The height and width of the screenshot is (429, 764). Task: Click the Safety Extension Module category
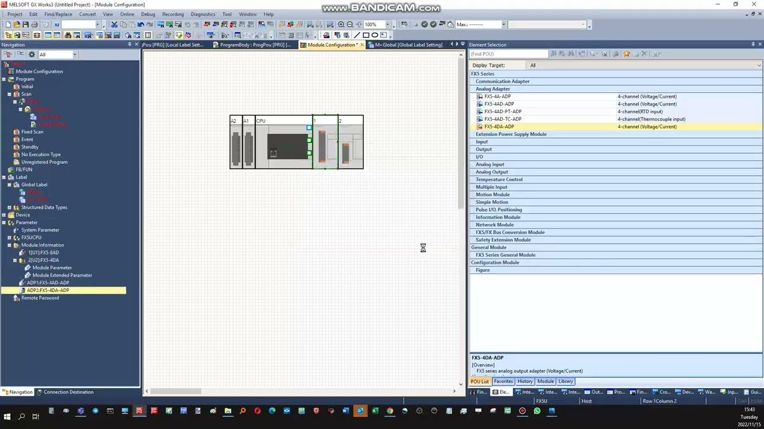coord(503,240)
